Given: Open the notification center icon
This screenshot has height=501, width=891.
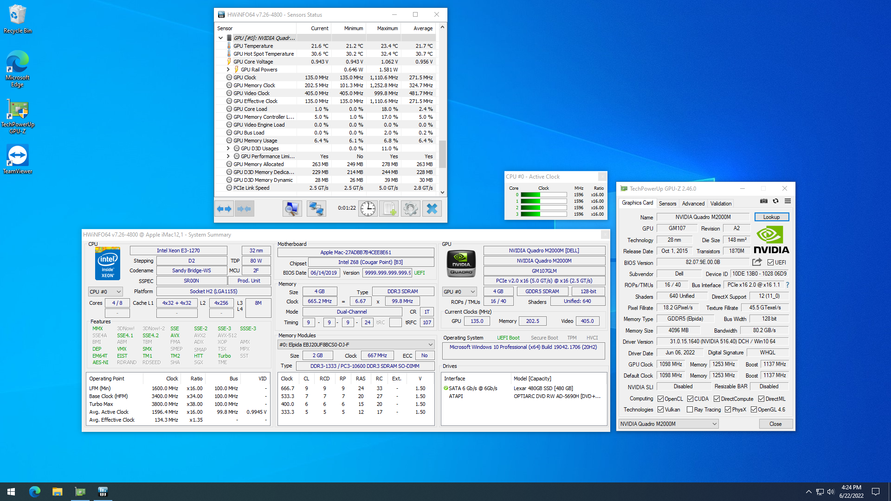Looking at the screenshot, I should point(876,492).
